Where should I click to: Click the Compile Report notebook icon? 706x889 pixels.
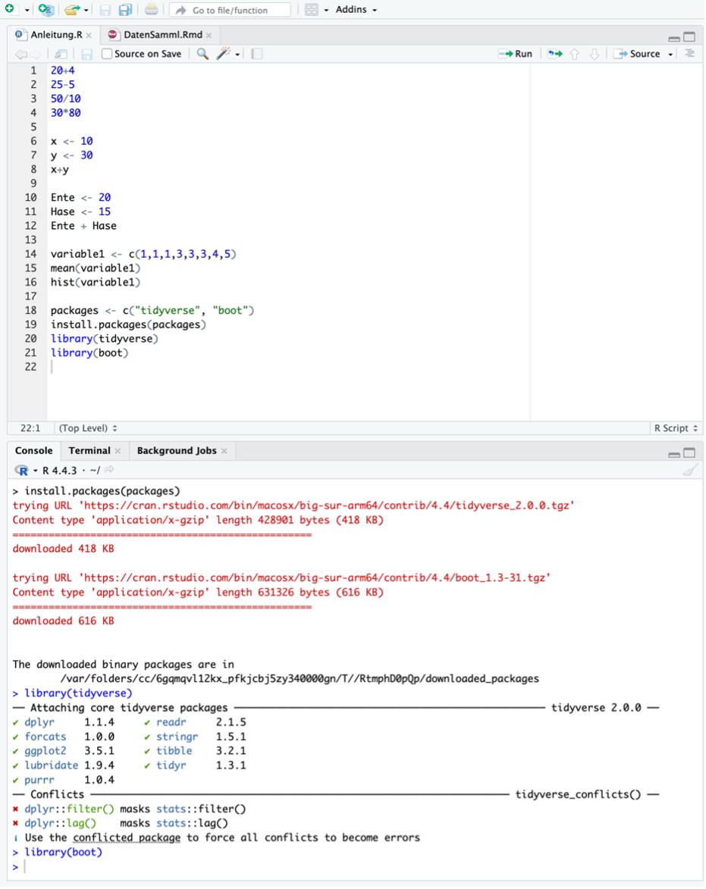pos(256,54)
